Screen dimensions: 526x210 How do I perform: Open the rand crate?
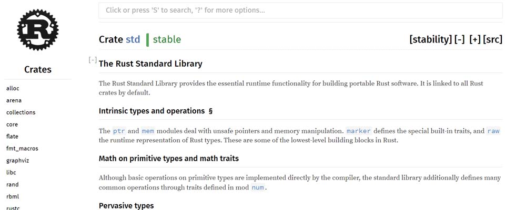click(x=12, y=185)
